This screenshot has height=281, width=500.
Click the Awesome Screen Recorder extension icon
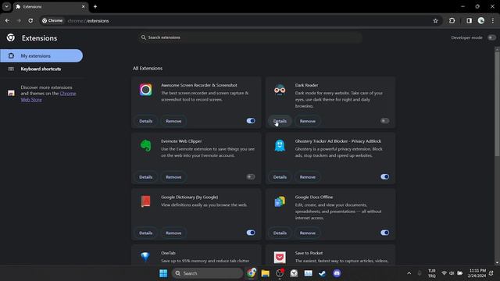(146, 90)
